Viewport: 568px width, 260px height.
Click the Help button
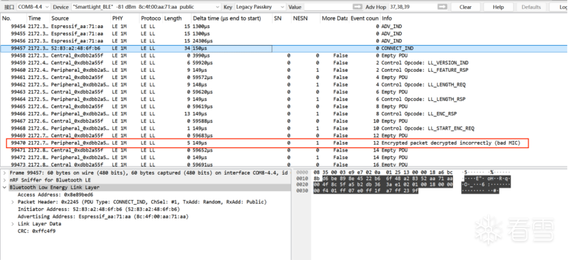[x=498, y=7]
